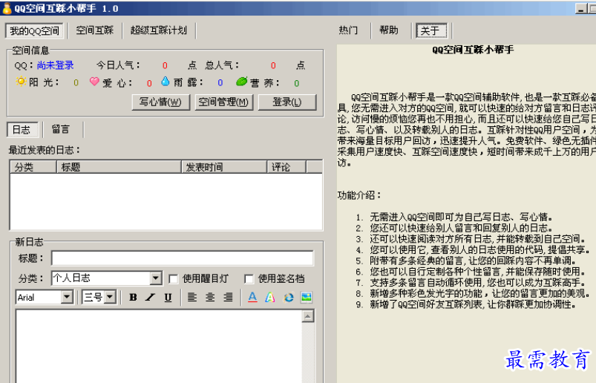Click the sunshine sun icon

click(22, 82)
